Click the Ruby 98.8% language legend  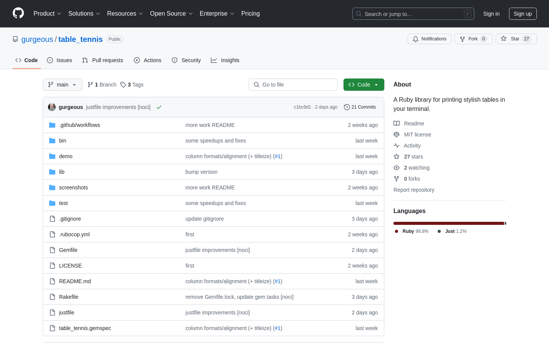[412, 231]
